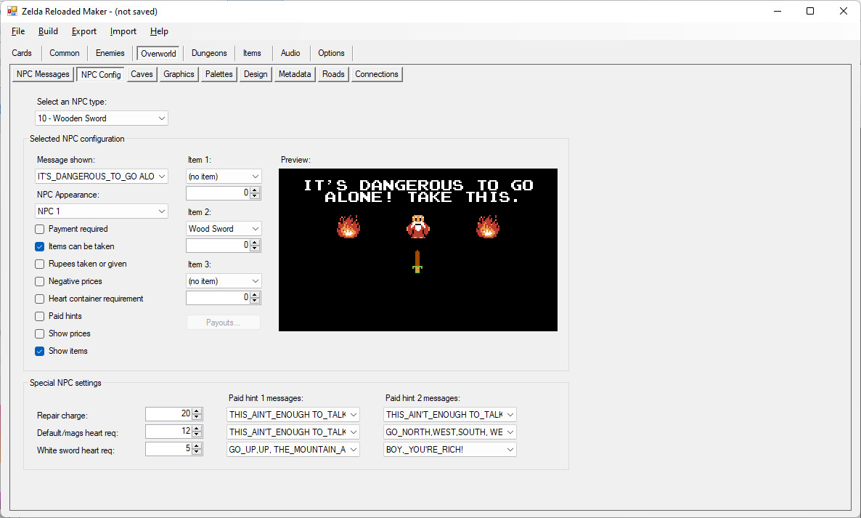Image resolution: width=861 pixels, height=518 pixels.
Task: Click the Repair charge number field
Action: [168, 414]
